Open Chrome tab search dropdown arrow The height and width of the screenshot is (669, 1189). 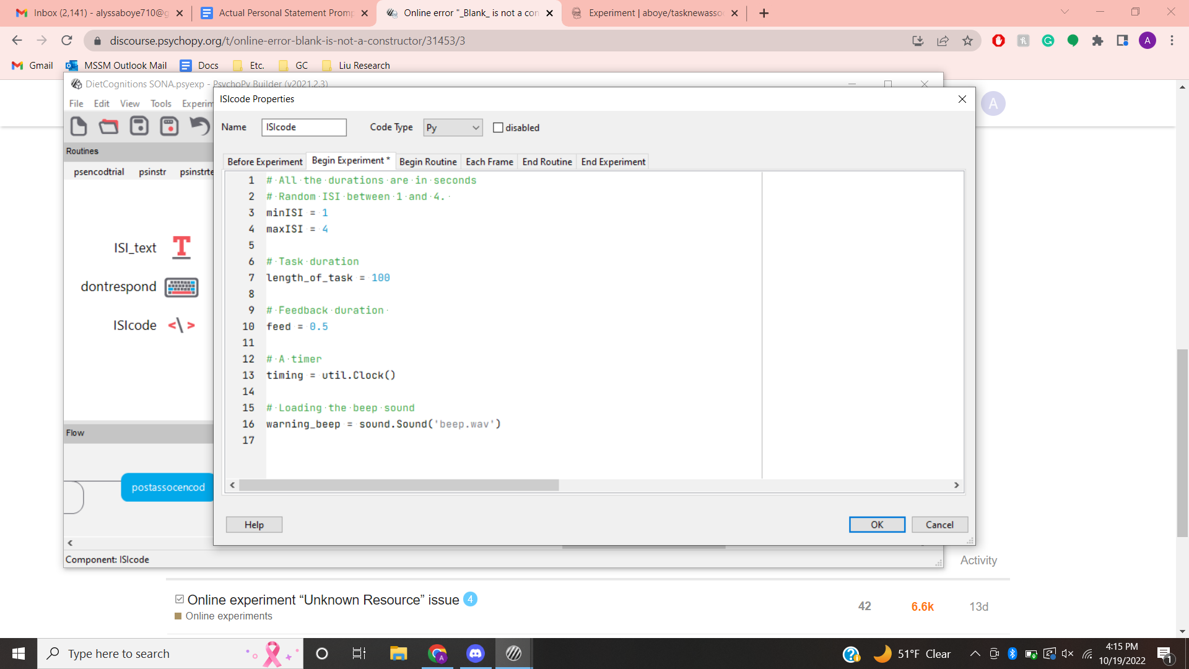[x=1065, y=12]
